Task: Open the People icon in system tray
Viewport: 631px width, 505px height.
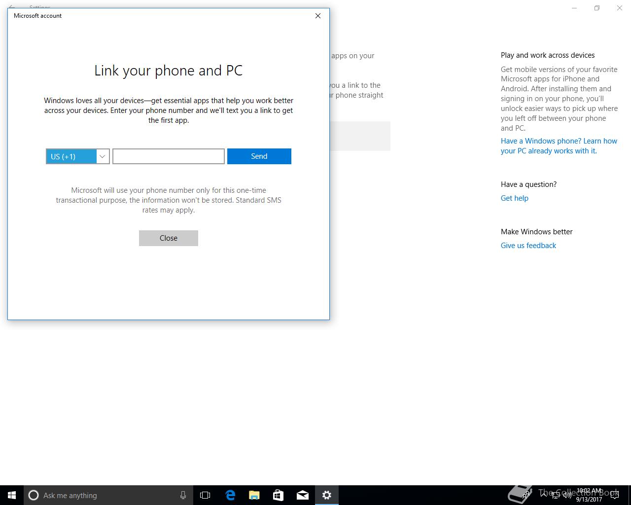Action: (x=526, y=495)
